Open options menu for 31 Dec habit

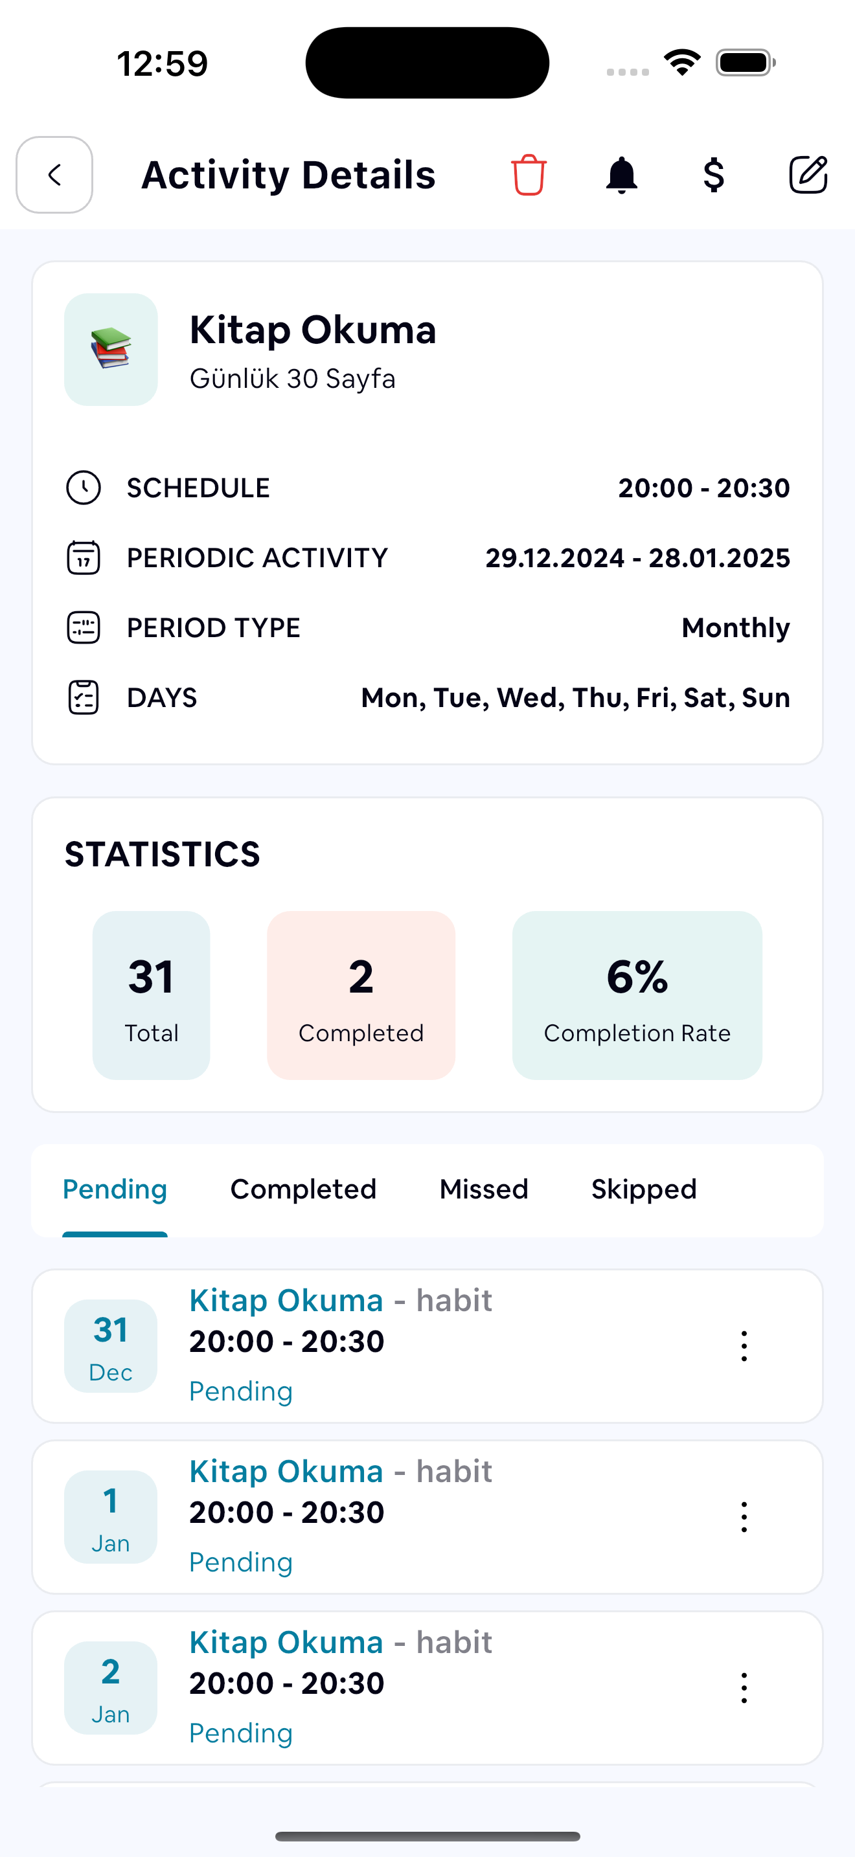(x=744, y=1346)
